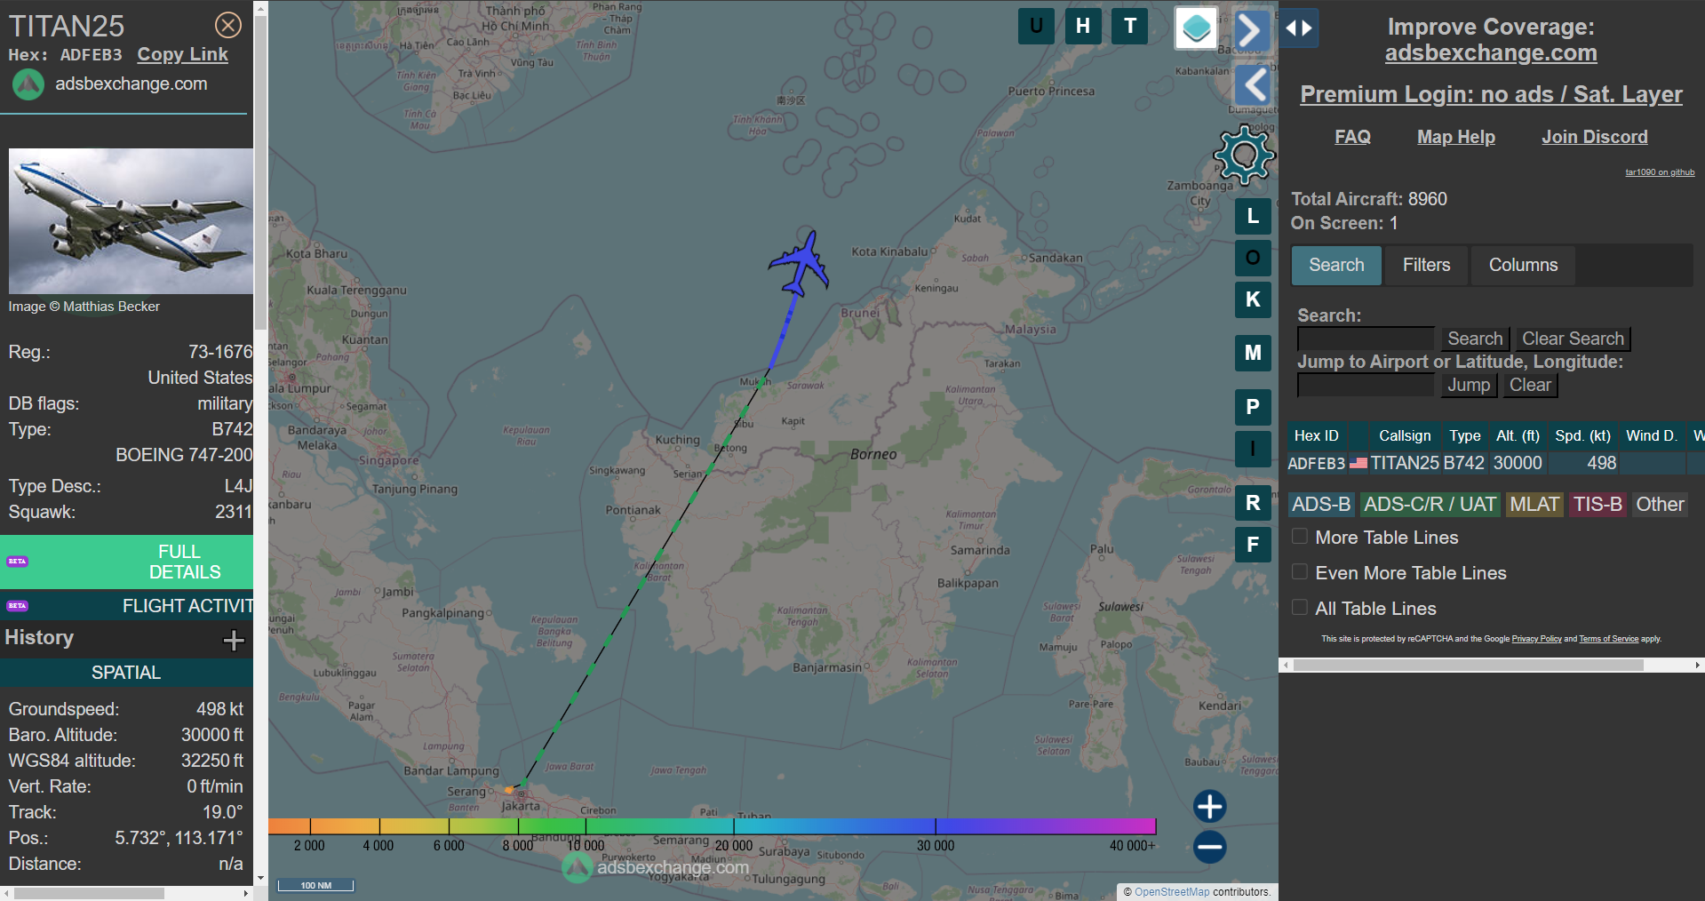Focus the Jump to Airport input field

(x=1366, y=385)
